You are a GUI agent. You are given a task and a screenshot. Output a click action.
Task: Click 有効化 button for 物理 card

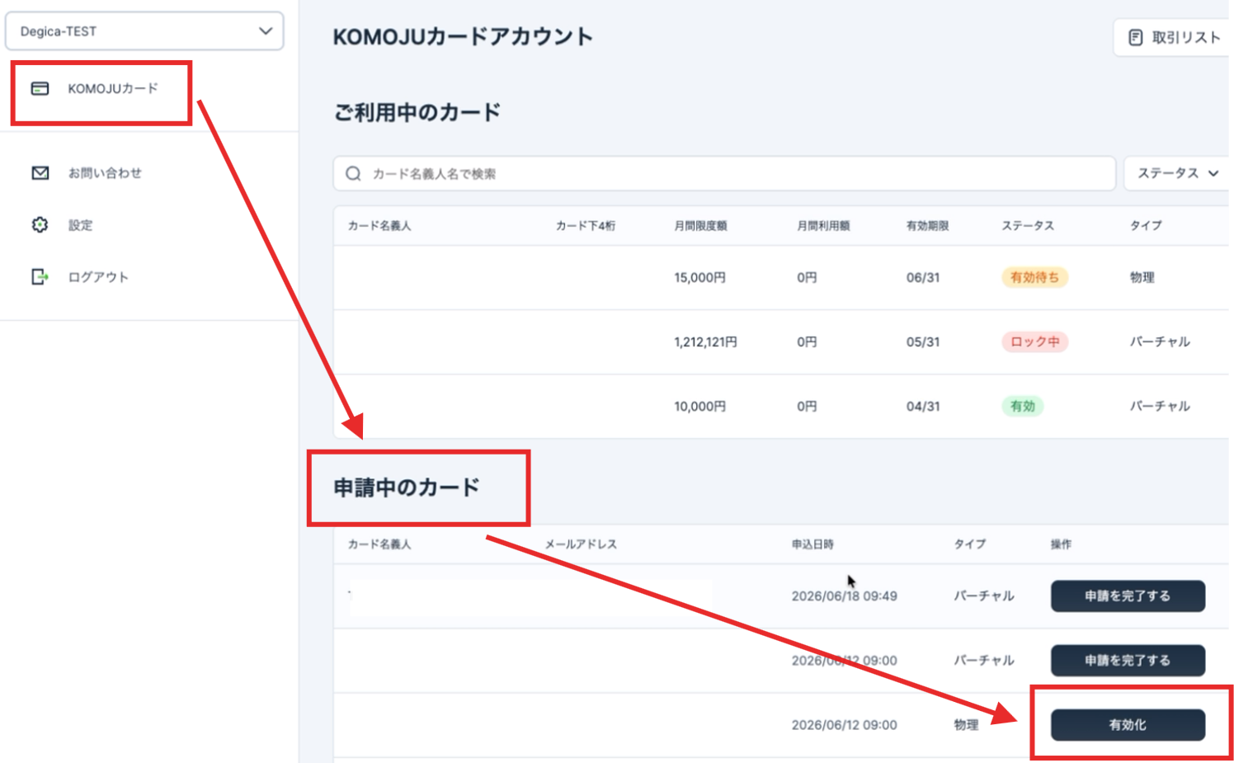tap(1128, 724)
